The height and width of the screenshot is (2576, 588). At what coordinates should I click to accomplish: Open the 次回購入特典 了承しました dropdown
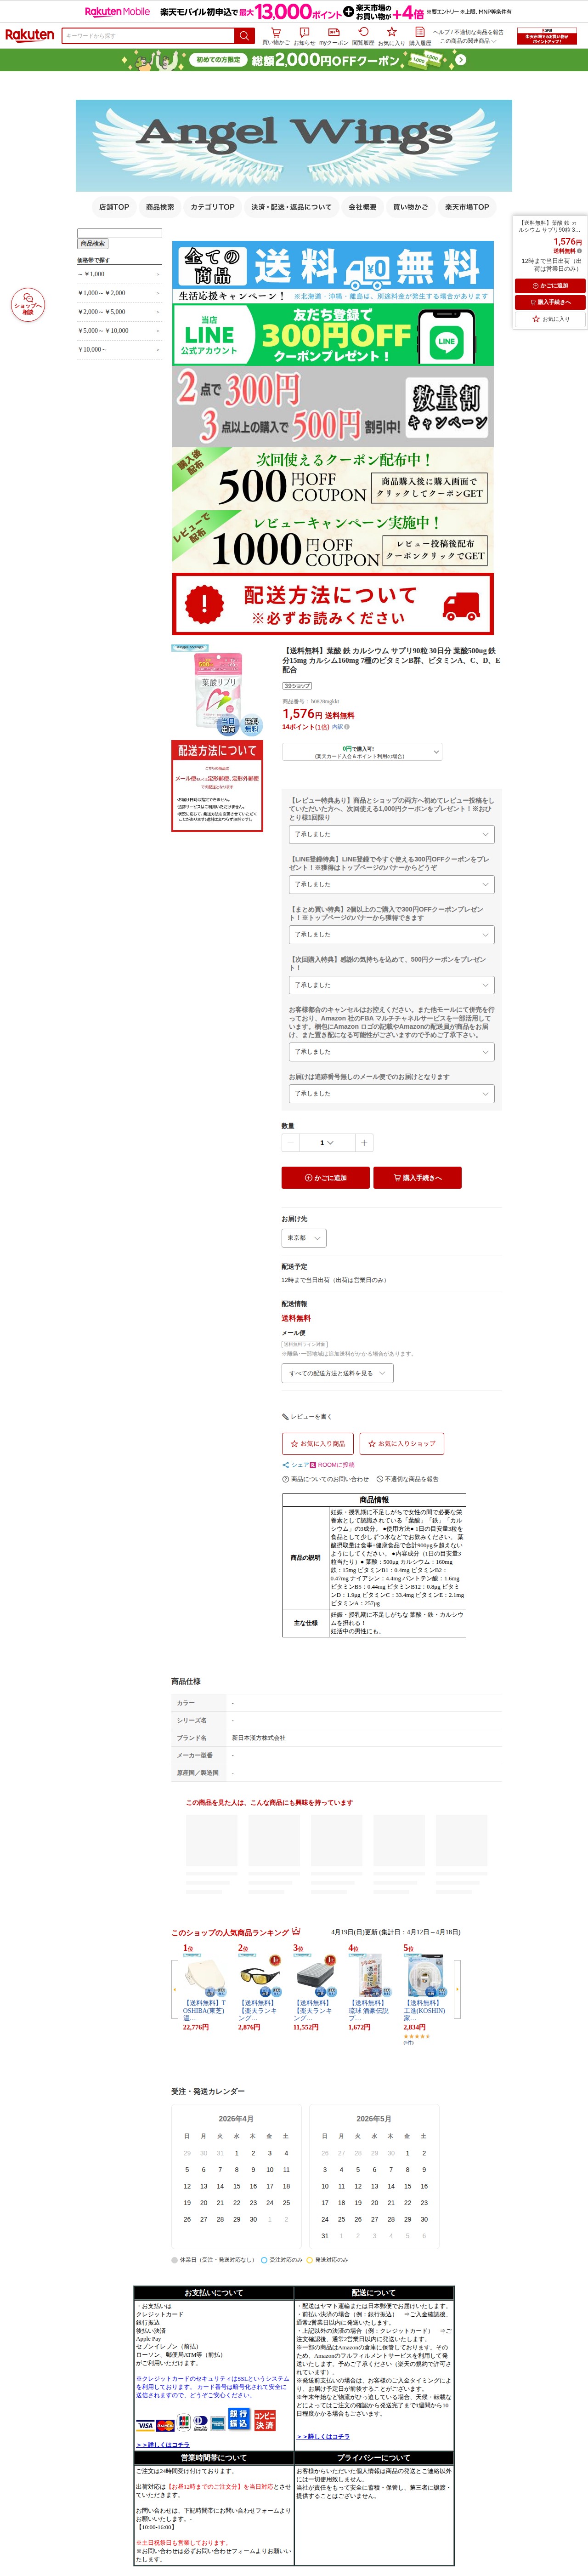coord(391,985)
